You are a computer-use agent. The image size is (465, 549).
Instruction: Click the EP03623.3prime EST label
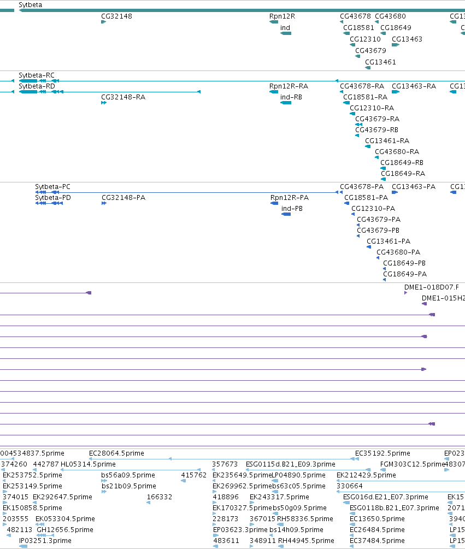pyautogui.click(x=240, y=530)
